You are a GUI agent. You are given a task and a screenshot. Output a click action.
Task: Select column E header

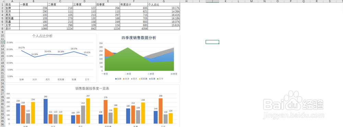pos(108,1)
